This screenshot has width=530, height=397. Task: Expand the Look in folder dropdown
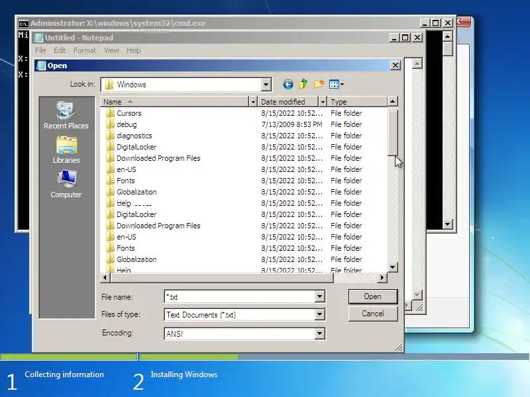(x=266, y=85)
